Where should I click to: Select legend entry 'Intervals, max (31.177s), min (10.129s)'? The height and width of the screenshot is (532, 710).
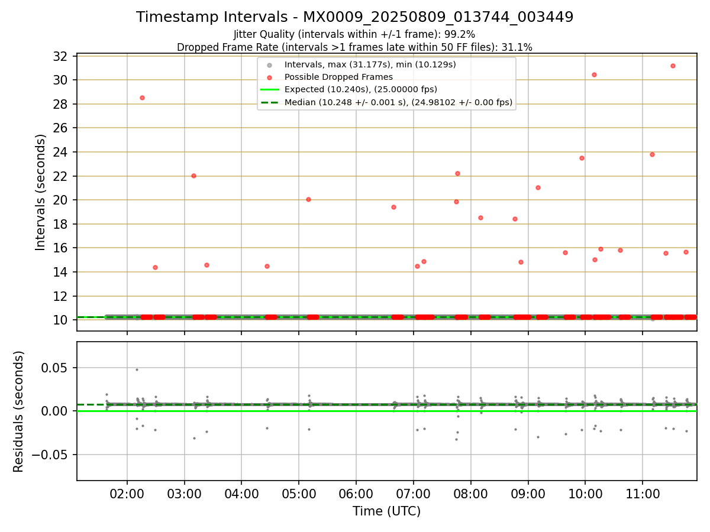point(370,64)
